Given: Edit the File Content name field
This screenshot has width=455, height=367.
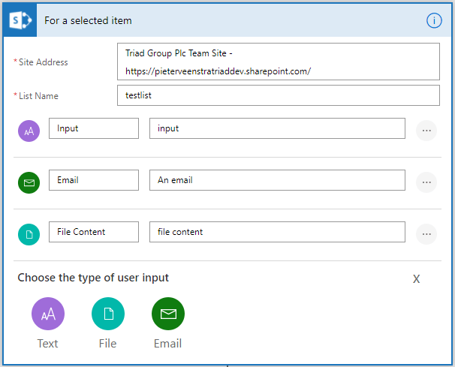Looking at the screenshot, I should [x=94, y=232].
